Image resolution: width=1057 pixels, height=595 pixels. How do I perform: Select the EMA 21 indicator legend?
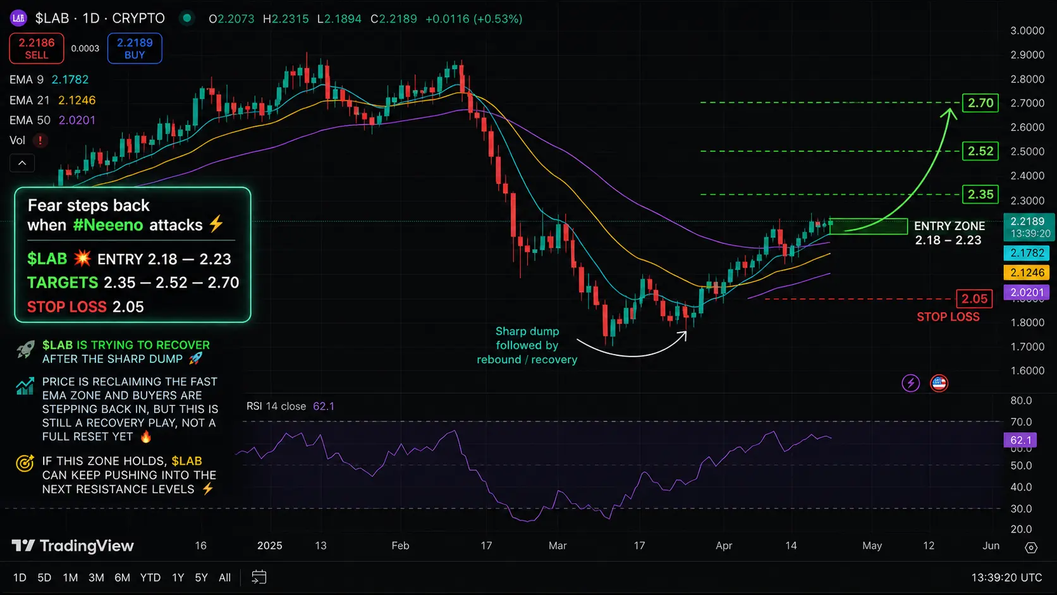(x=52, y=101)
